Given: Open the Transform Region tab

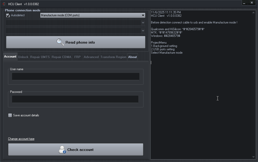Looking at the screenshot, I should point(113,57).
